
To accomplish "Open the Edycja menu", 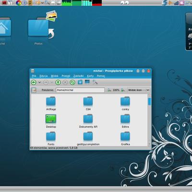I will click(44, 76).
